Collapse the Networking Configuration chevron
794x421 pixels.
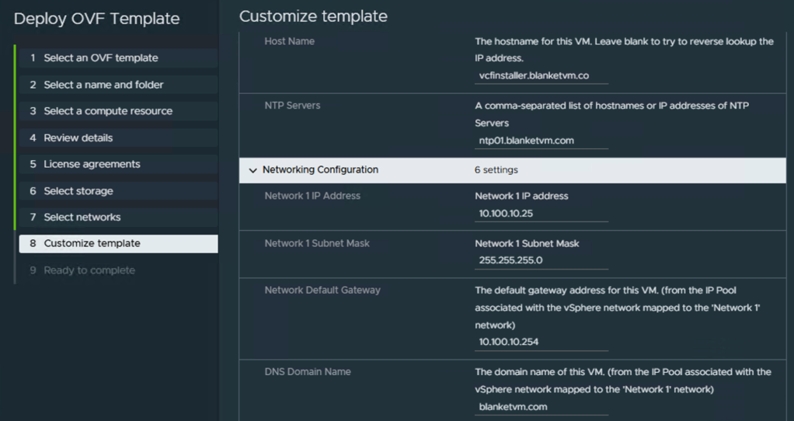(x=252, y=170)
